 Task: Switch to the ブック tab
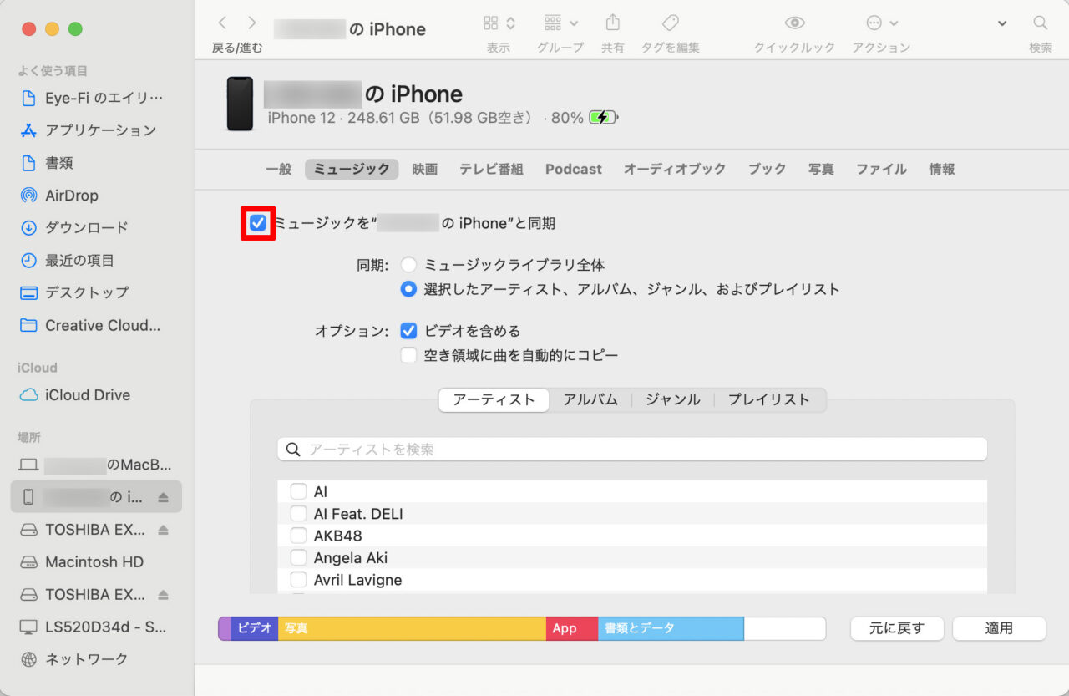tap(767, 169)
